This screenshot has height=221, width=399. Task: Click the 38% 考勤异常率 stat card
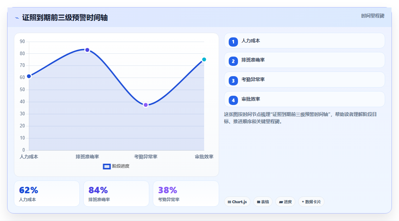point(186,194)
